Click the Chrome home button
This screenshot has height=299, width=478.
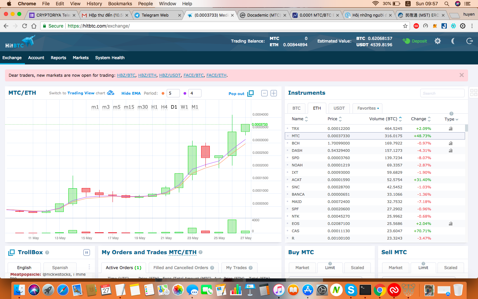pos(34,26)
